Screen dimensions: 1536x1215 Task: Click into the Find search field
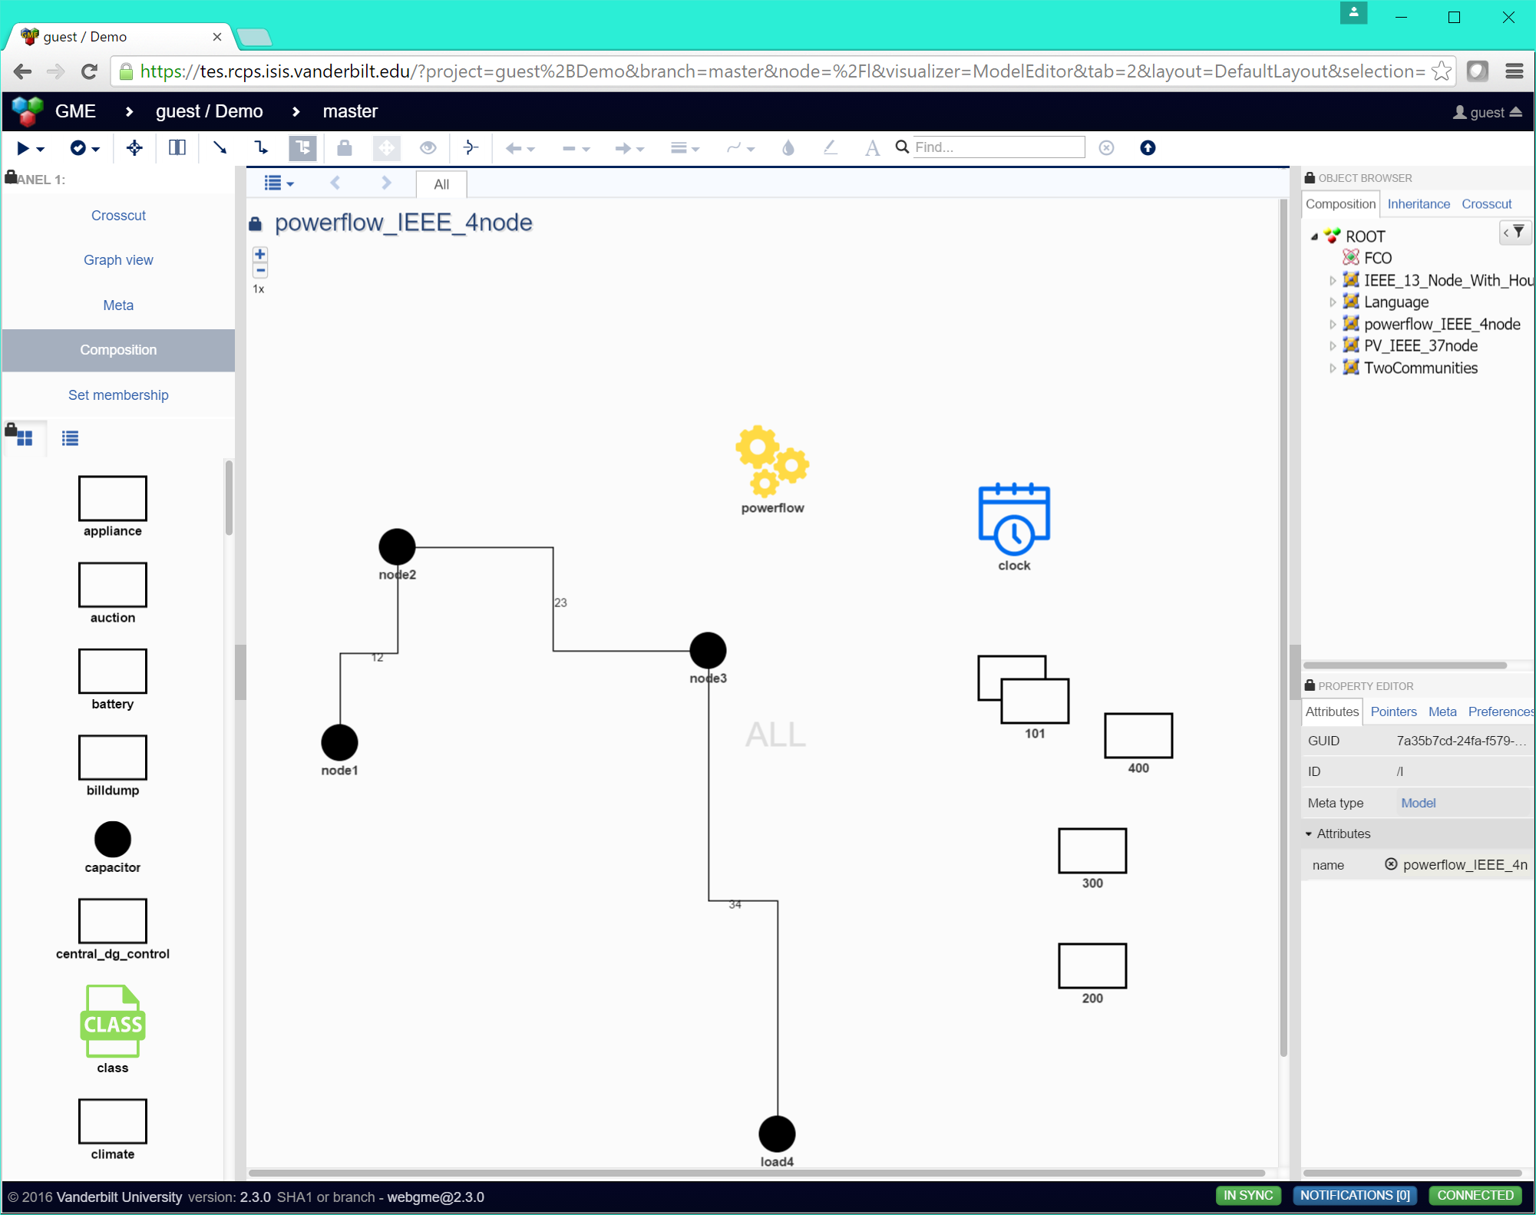pyautogui.click(x=996, y=147)
